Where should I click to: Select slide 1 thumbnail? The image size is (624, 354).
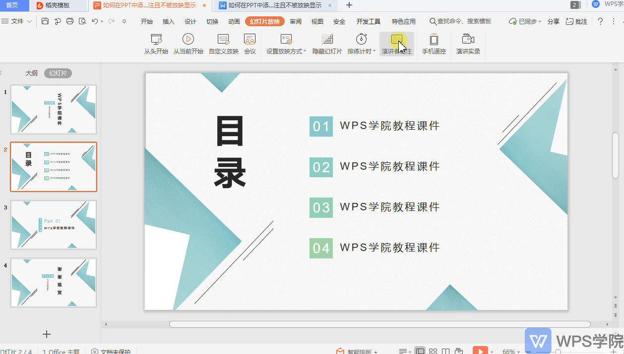tap(54, 109)
